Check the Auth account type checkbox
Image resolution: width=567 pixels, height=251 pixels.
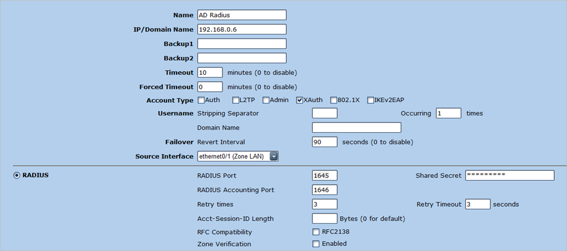(x=201, y=100)
